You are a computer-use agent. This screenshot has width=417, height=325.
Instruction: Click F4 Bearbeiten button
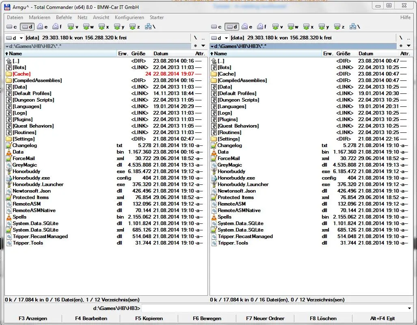tap(91, 318)
